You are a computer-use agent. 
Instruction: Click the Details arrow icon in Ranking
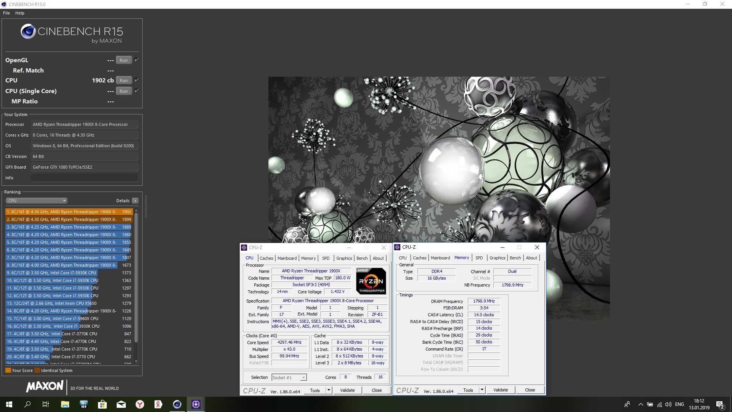pyautogui.click(x=135, y=201)
